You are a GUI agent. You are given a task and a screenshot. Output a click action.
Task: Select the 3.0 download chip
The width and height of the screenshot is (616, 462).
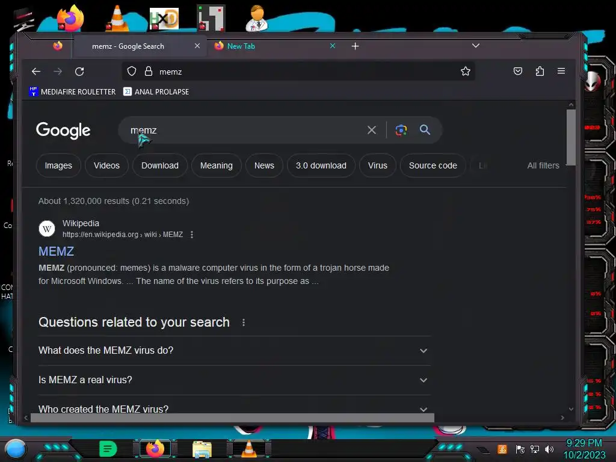click(x=321, y=165)
